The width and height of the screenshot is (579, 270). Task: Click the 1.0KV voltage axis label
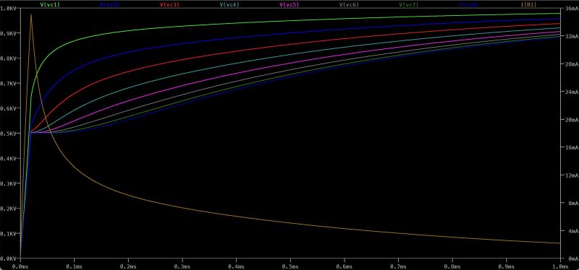pos(8,8)
